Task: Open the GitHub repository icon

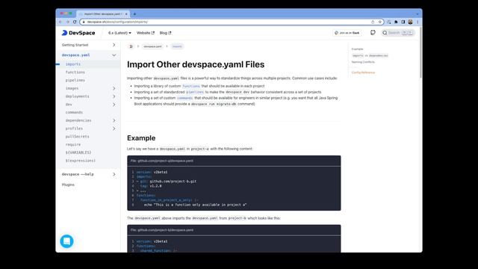Action: 373,33
